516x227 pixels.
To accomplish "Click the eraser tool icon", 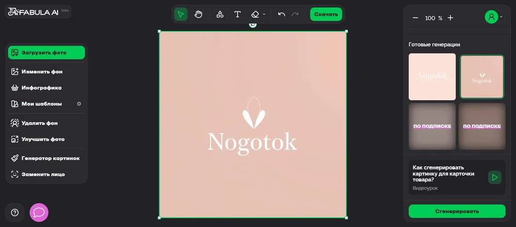I will click(x=255, y=14).
